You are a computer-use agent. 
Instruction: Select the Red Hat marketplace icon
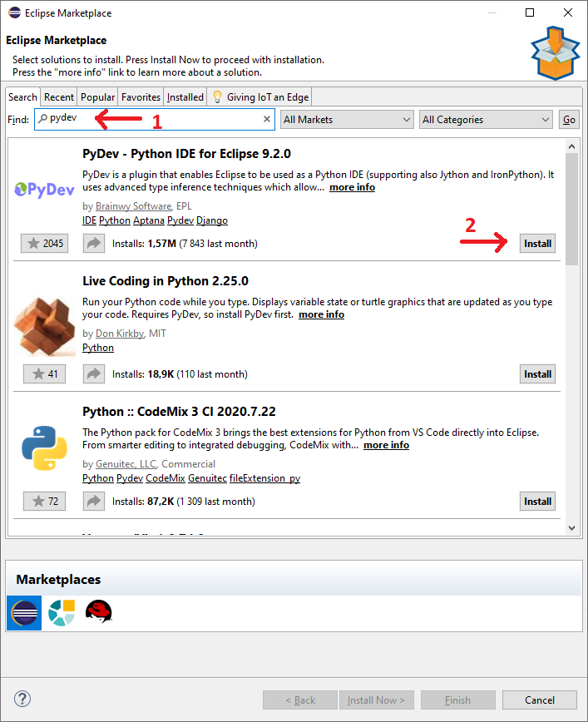98,613
